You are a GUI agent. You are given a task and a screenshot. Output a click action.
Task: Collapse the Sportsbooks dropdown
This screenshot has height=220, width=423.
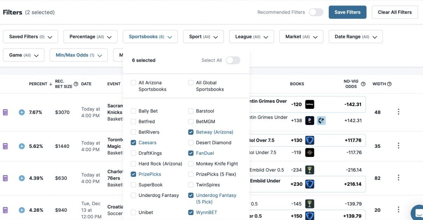point(150,37)
